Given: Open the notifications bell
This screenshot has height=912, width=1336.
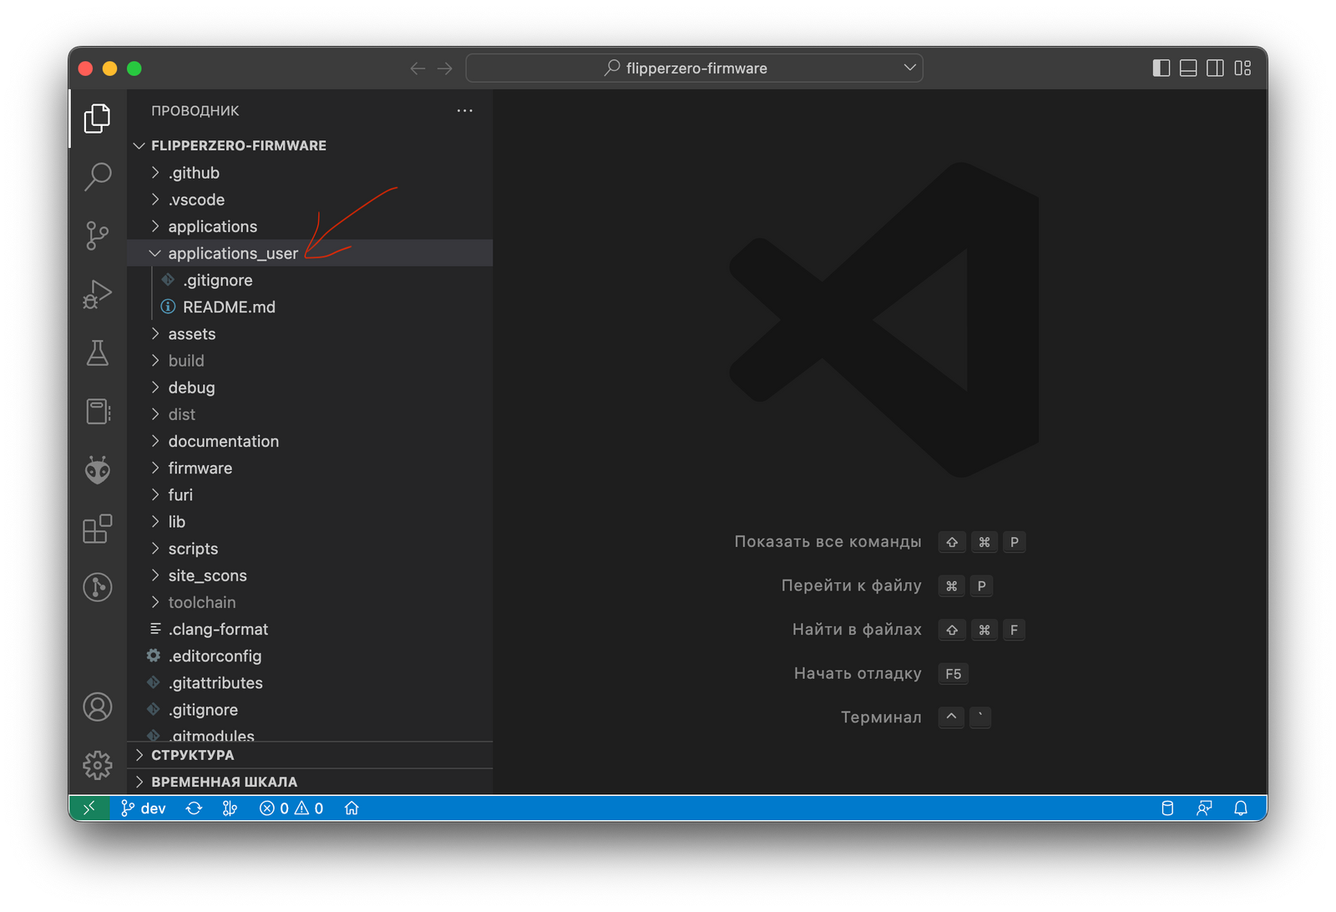Looking at the screenshot, I should tap(1241, 808).
